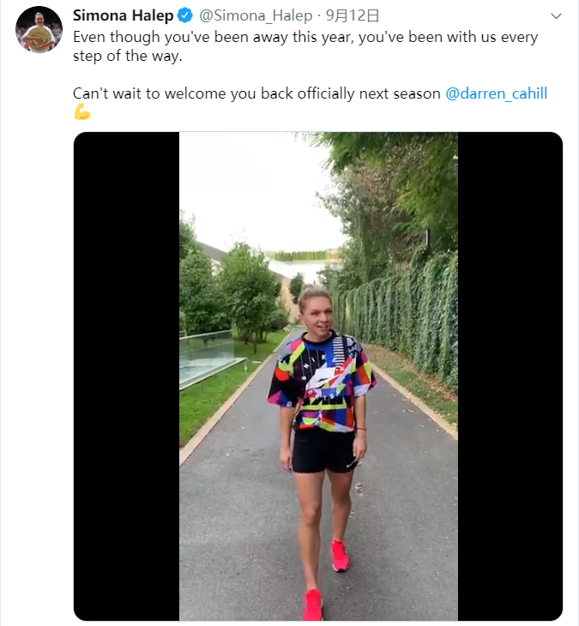The height and width of the screenshot is (626, 579).
Task: Follow the @darren_cahill mention link
Action: coord(496,93)
